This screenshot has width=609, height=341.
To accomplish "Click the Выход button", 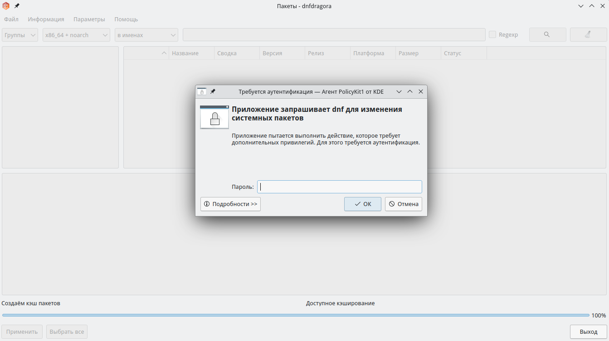I will [589, 331].
